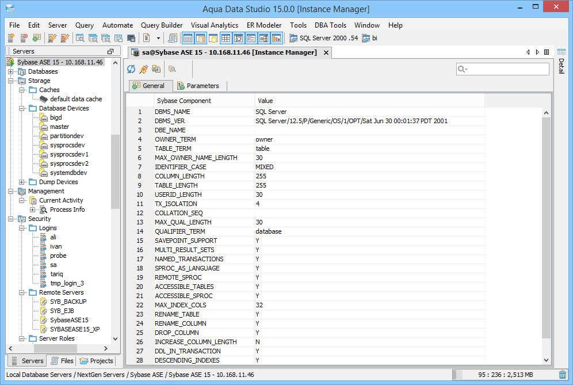The image size is (573, 385).
Task: Collapse the Storage tree node
Action: pos(11,81)
